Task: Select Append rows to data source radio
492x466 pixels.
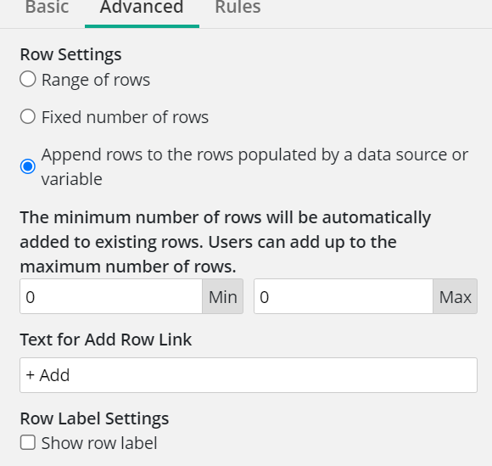Action: click(x=28, y=166)
